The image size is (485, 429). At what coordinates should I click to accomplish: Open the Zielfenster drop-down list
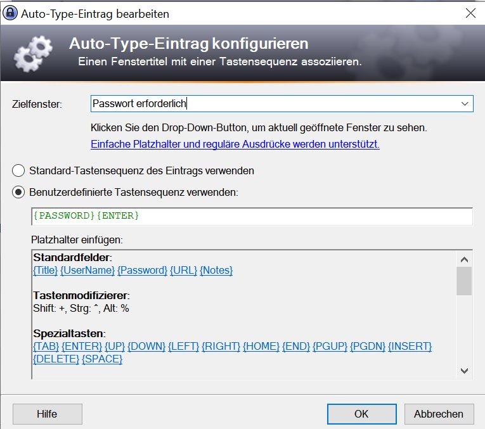pyautogui.click(x=465, y=104)
